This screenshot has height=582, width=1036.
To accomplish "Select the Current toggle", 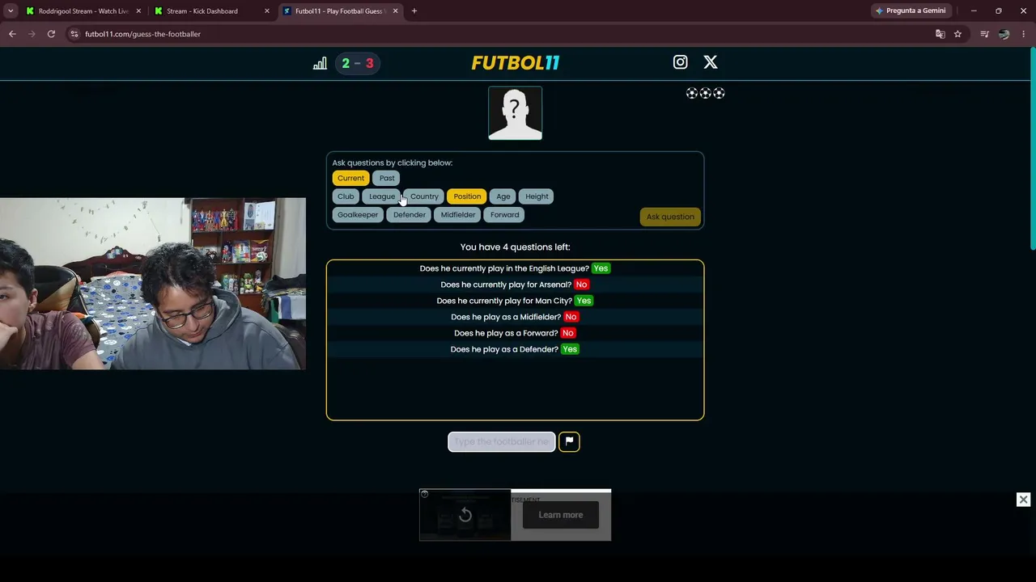I will point(350,178).
